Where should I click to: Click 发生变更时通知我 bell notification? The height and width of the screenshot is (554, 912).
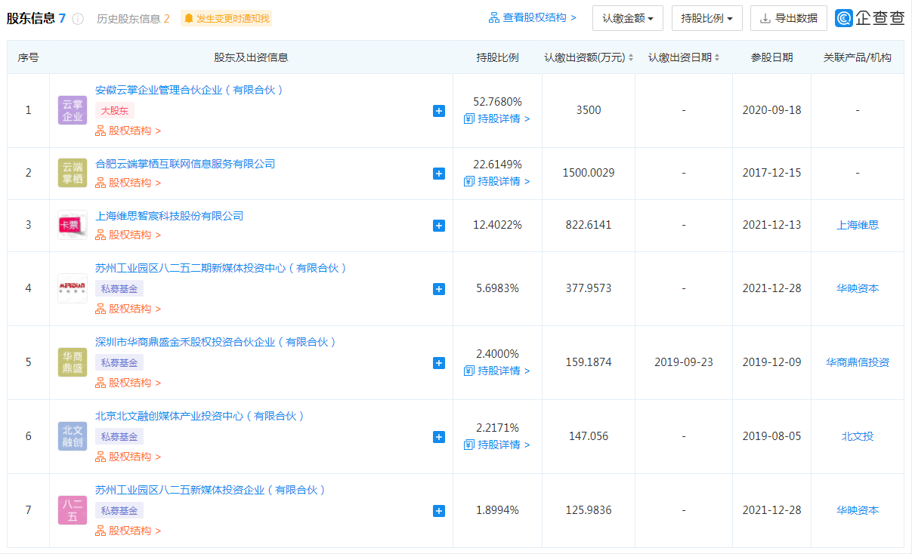pyautogui.click(x=226, y=18)
